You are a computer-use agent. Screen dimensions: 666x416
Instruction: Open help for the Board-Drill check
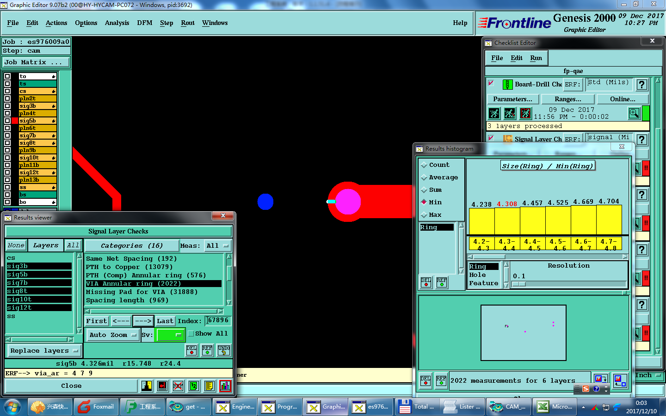click(x=641, y=85)
